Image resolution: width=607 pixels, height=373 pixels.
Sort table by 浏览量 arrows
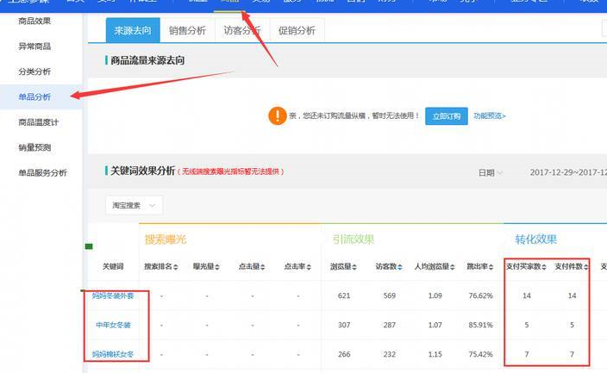354,267
